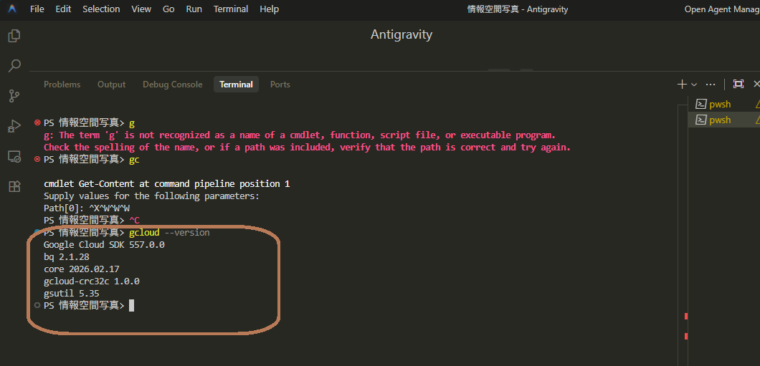
Task: Click the 'Google Cloud SDK 557.0.0' line
Action: click(104, 244)
